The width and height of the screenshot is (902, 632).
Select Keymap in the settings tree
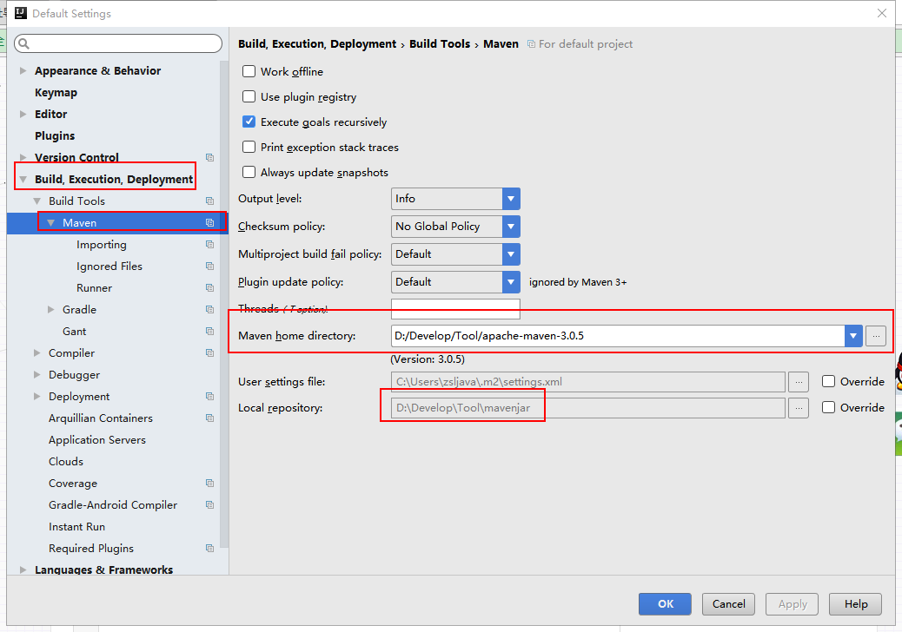pyautogui.click(x=56, y=93)
